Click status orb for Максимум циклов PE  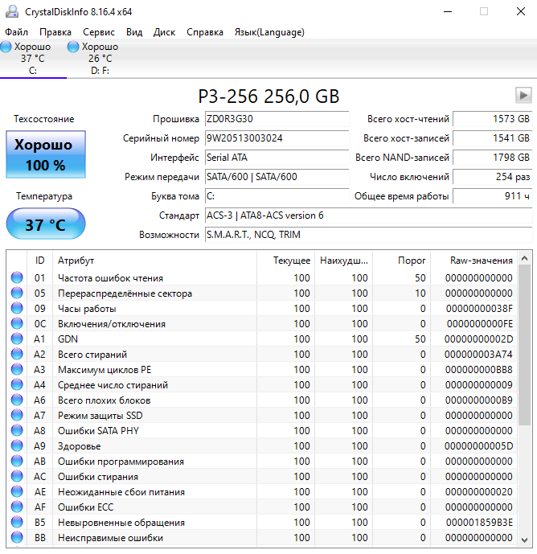(x=17, y=369)
